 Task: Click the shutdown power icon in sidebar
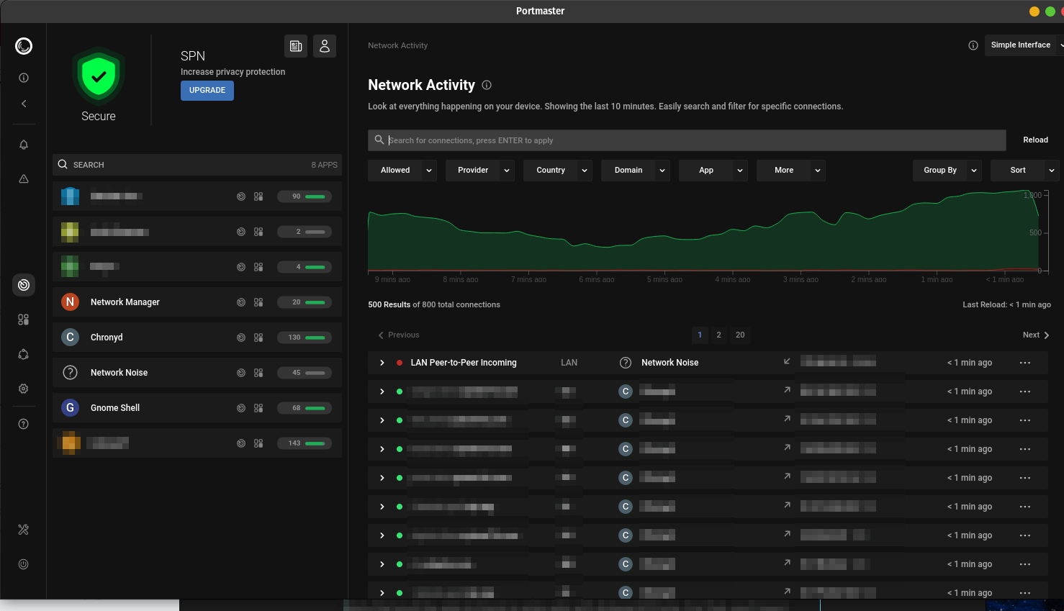[x=24, y=564]
